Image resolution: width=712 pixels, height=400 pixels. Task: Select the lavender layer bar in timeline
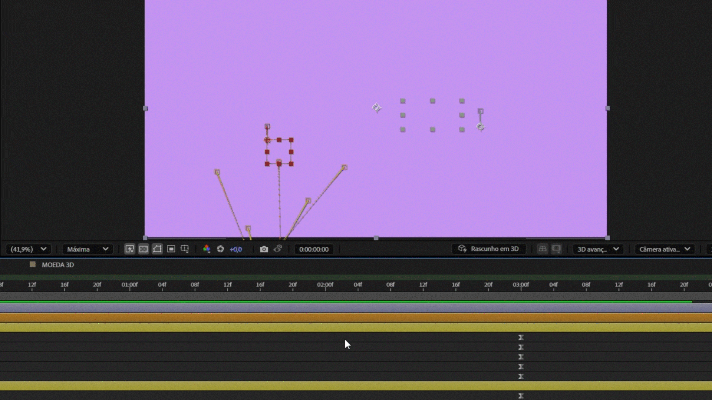coord(356,308)
